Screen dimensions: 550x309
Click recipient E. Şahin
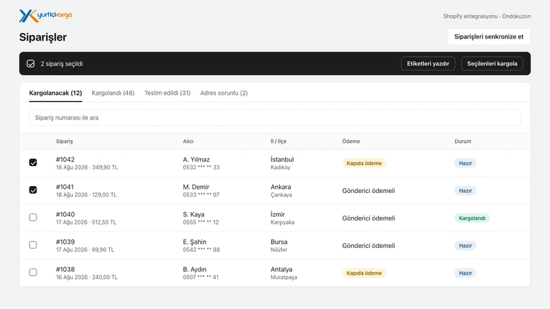click(195, 242)
